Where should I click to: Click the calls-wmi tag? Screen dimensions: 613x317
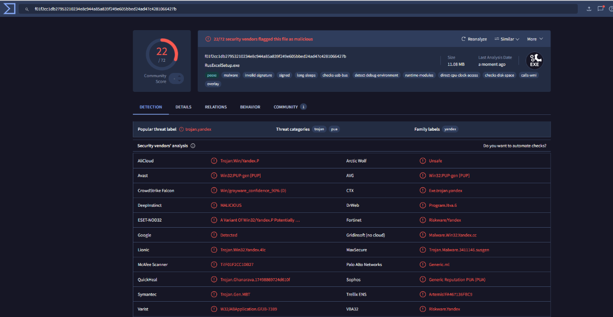click(x=529, y=75)
